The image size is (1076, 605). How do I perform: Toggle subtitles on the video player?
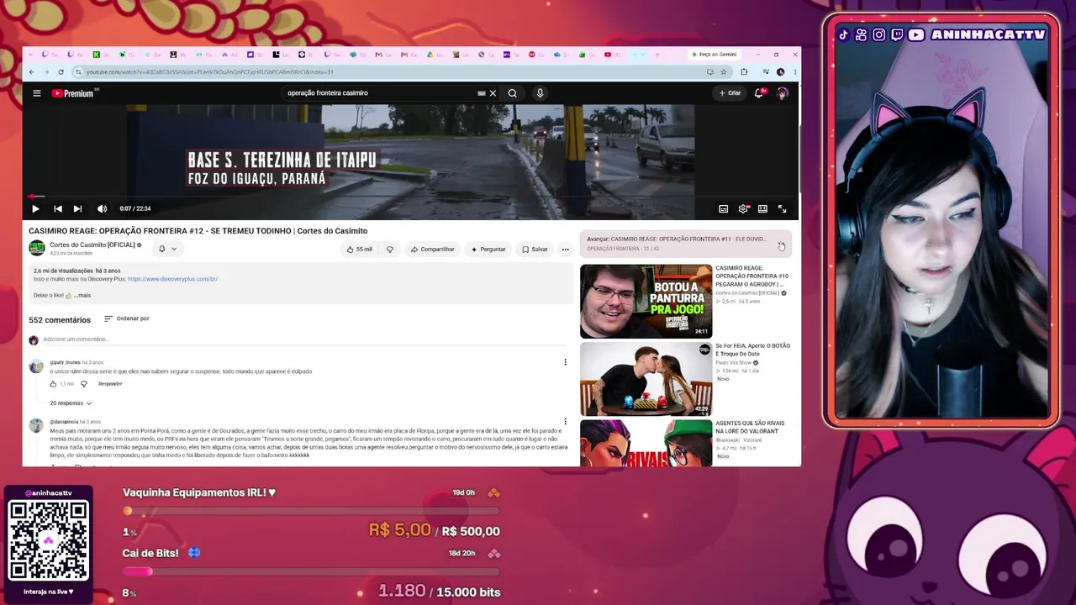coord(723,208)
